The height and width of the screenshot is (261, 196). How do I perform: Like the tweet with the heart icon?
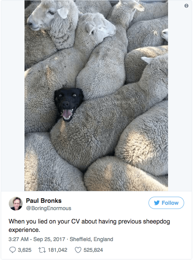tap(78, 250)
